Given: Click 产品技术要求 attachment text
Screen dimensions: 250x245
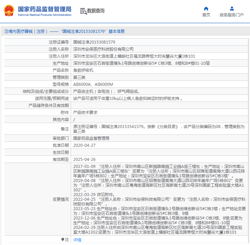Looking at the screenshot, I should (85, 113).
